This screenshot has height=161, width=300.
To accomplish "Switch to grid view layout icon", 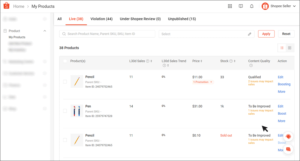I will [x=289, y=48].
